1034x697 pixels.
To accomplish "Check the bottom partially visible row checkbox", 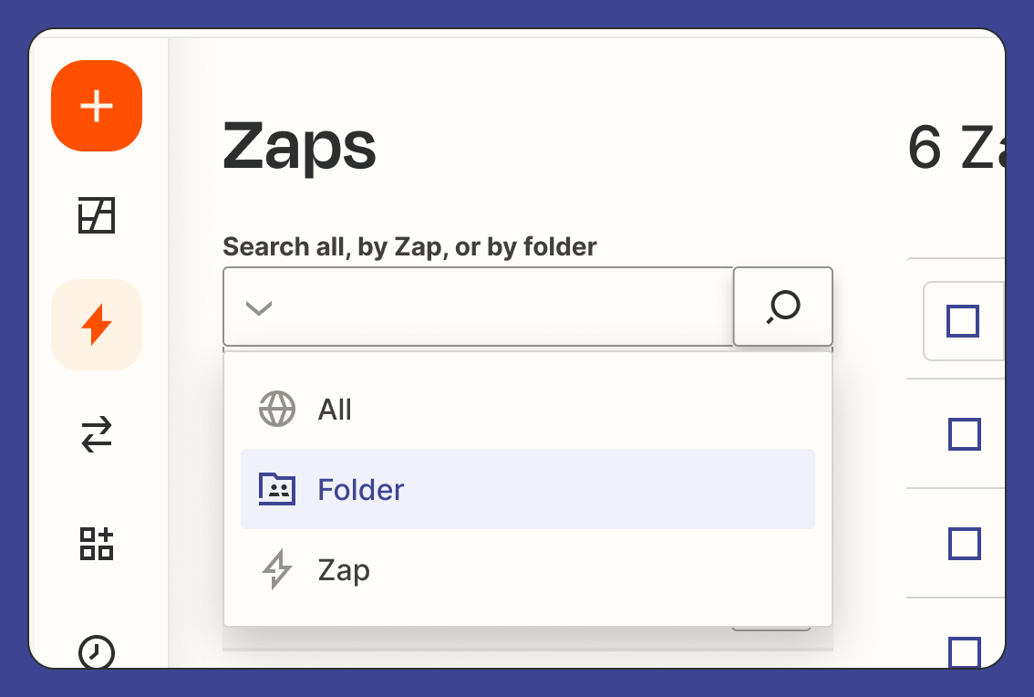I will tap(964, 652).
